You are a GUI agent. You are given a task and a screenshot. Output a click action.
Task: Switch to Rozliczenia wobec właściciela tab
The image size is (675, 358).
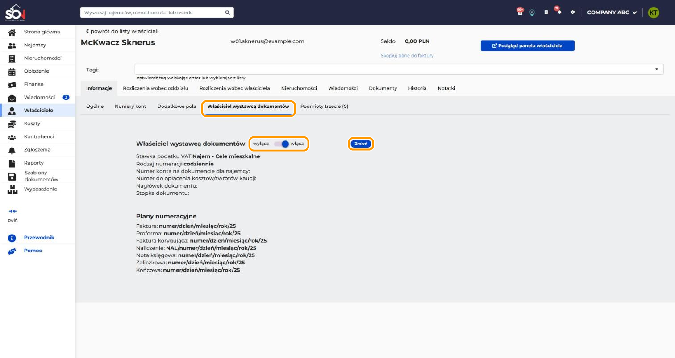234,88
